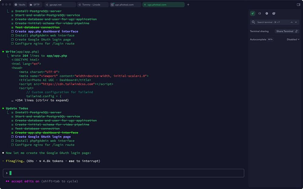Click the meta viewport line

[x=84, y=76]
